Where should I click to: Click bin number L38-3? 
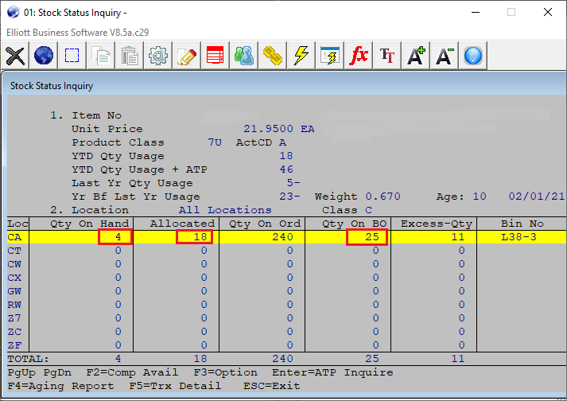click(x=518, y=237)
